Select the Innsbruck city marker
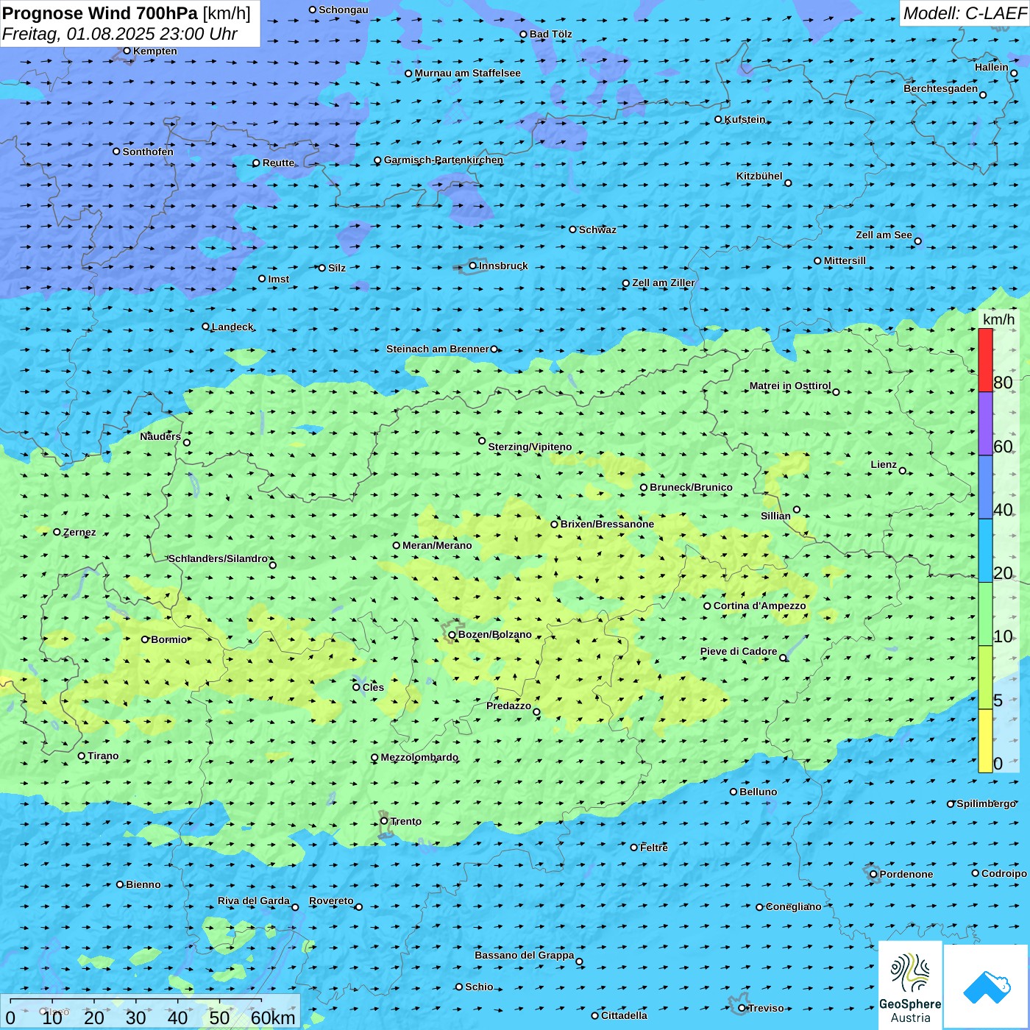The width and height of the screenshot is (1030, 1030). click(x=473, y=266)
